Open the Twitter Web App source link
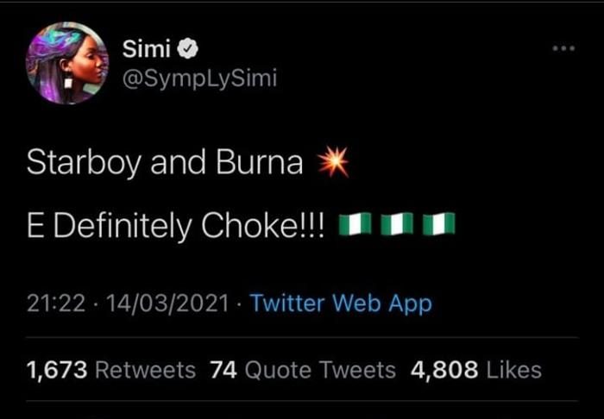This screenshot has height=419, width=604. [341, 303]
